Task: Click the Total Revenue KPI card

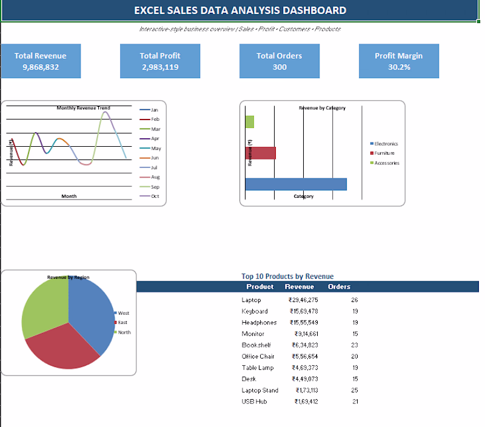Action: pos(41,61)
